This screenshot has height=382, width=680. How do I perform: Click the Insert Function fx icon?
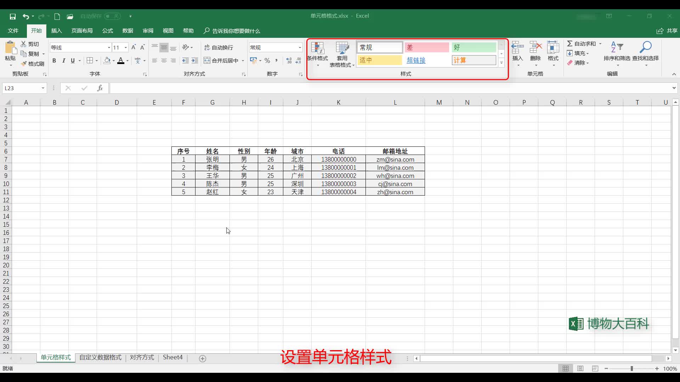pyautogui.click(x=100, y=88)
